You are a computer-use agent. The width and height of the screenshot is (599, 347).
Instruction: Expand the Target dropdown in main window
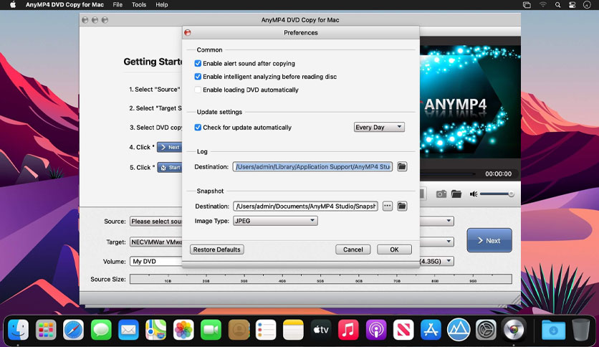coord(449,242)
